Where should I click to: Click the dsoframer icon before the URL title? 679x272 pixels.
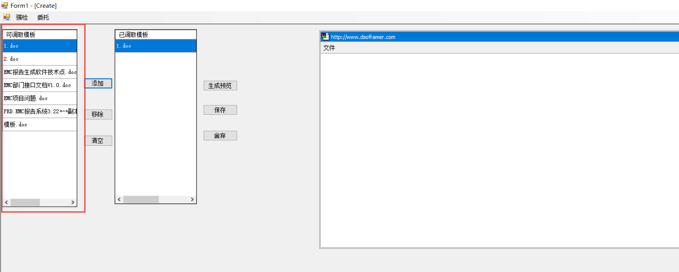point(325,37)
